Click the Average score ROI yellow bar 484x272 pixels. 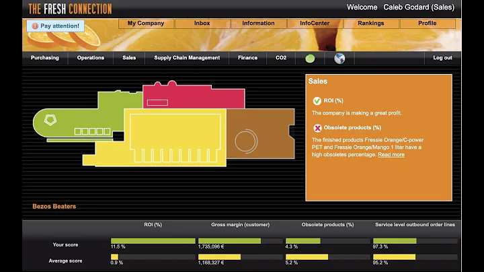point(114,257)
